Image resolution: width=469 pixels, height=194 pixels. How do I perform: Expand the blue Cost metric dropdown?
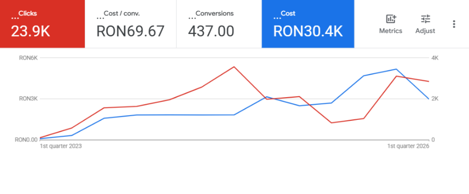pyautogui.click(x=277, y=18)
